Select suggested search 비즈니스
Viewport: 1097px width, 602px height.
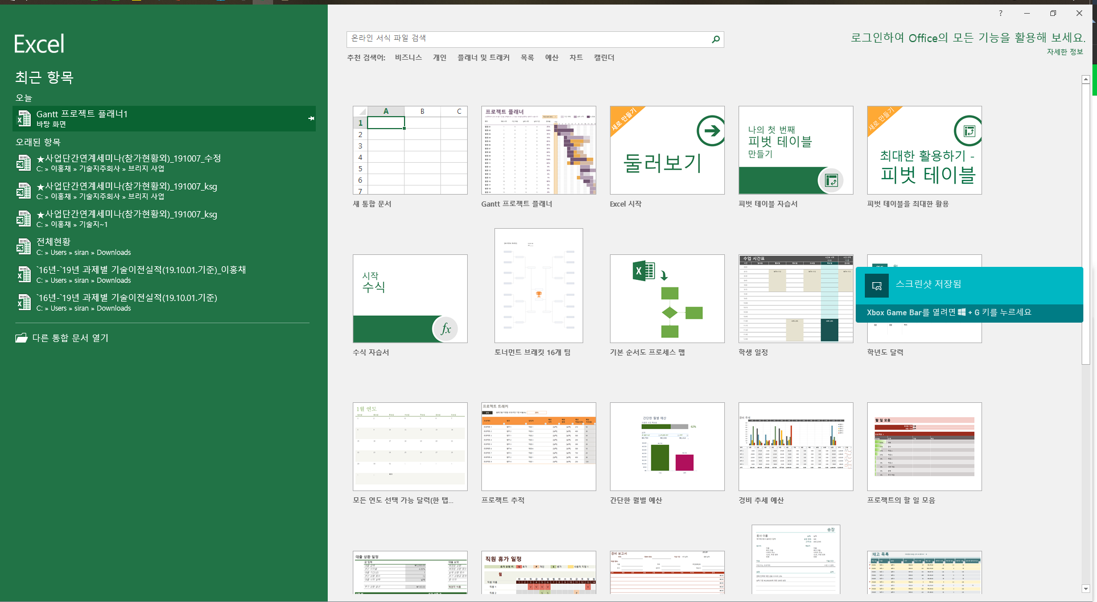click(408, 57)
